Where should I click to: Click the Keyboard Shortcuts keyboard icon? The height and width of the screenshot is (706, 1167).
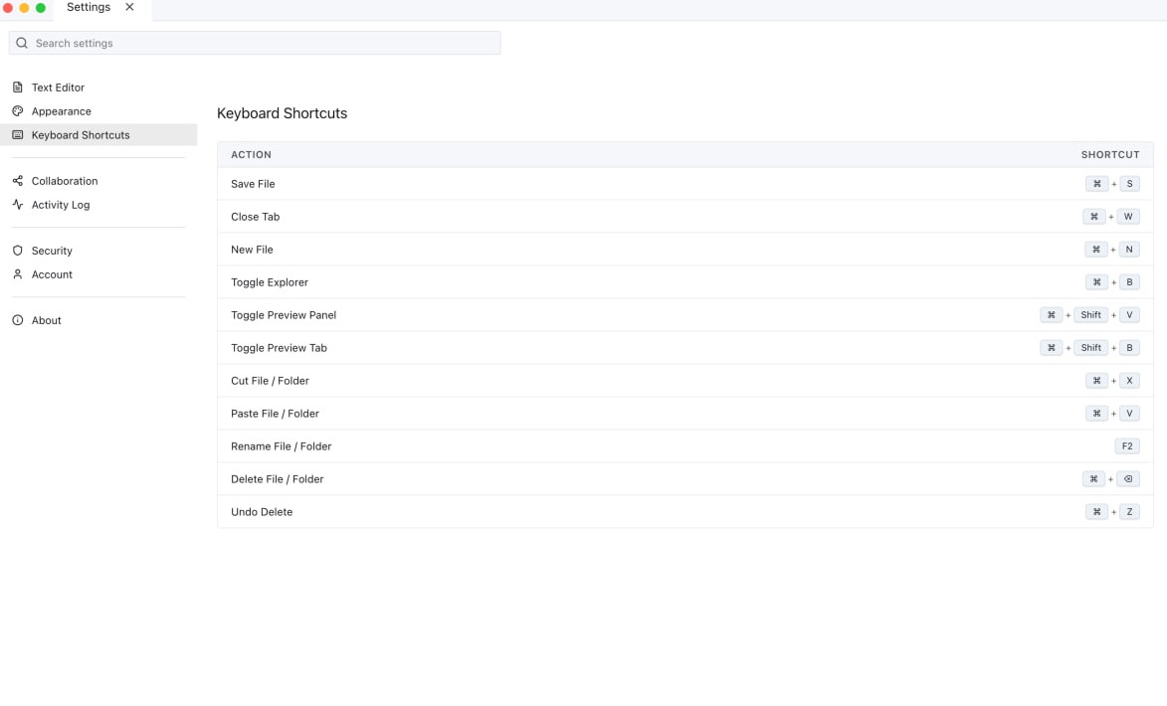tap(18, 135)
